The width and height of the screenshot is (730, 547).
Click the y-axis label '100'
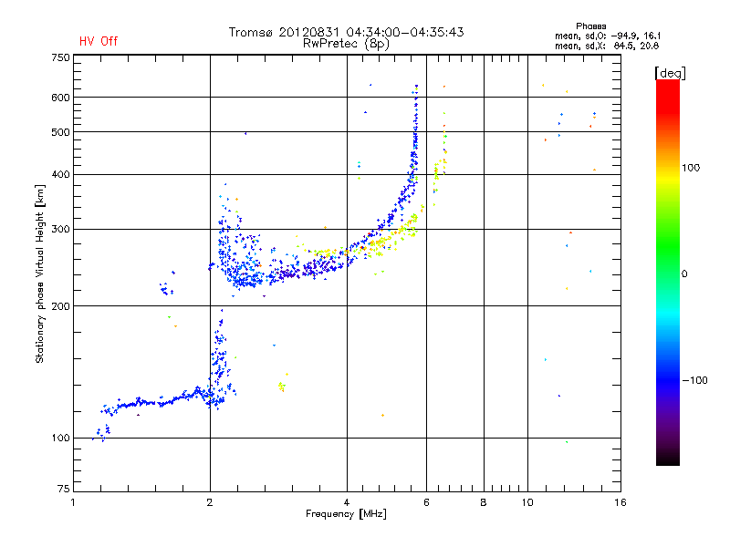tap(60, 438)
